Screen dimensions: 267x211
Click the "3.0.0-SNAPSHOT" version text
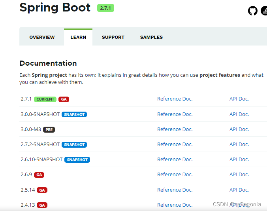(40, 114)
